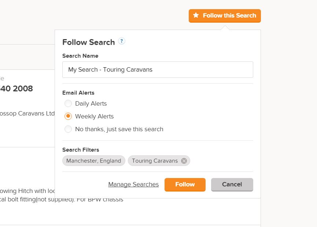Open the Manage Searches link

[x=133, y=184]
